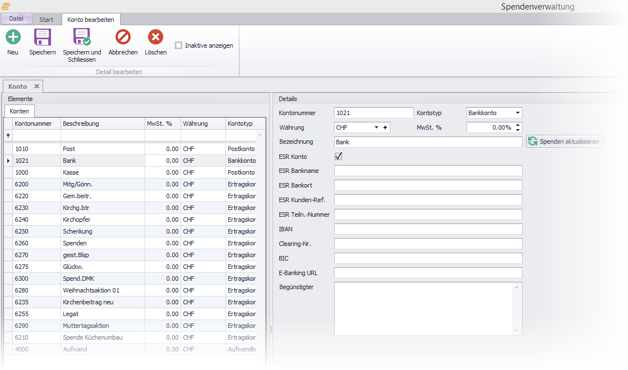The height and width of the screenshot is (370, 628).
Task: Uncheck the ESR Konto checkbox
Action: coord(338,157)
